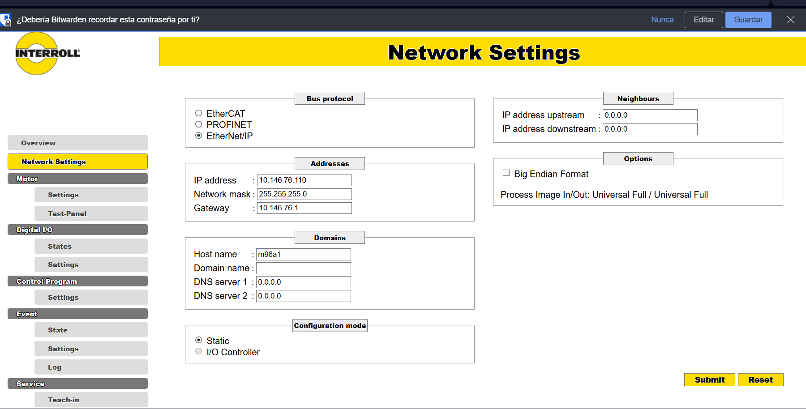Viewport: 806px width, 409px height.
Task: Open the Event Settings page
Action: pyautogui.click(x=91, y=349)
